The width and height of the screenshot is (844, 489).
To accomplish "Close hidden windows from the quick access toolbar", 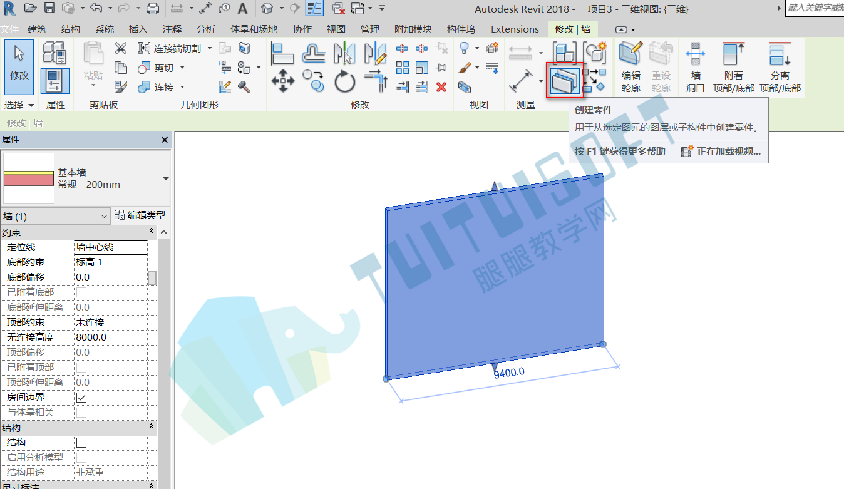I will (338, 8).
